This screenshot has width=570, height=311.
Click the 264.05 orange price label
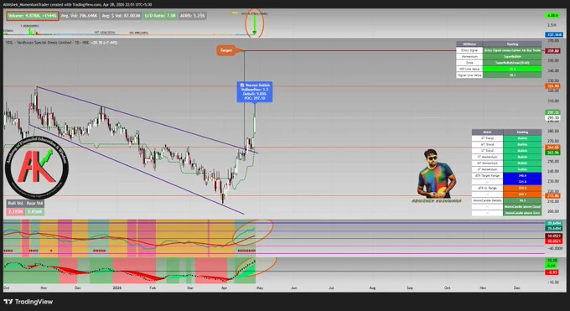(x=552, y=148)
